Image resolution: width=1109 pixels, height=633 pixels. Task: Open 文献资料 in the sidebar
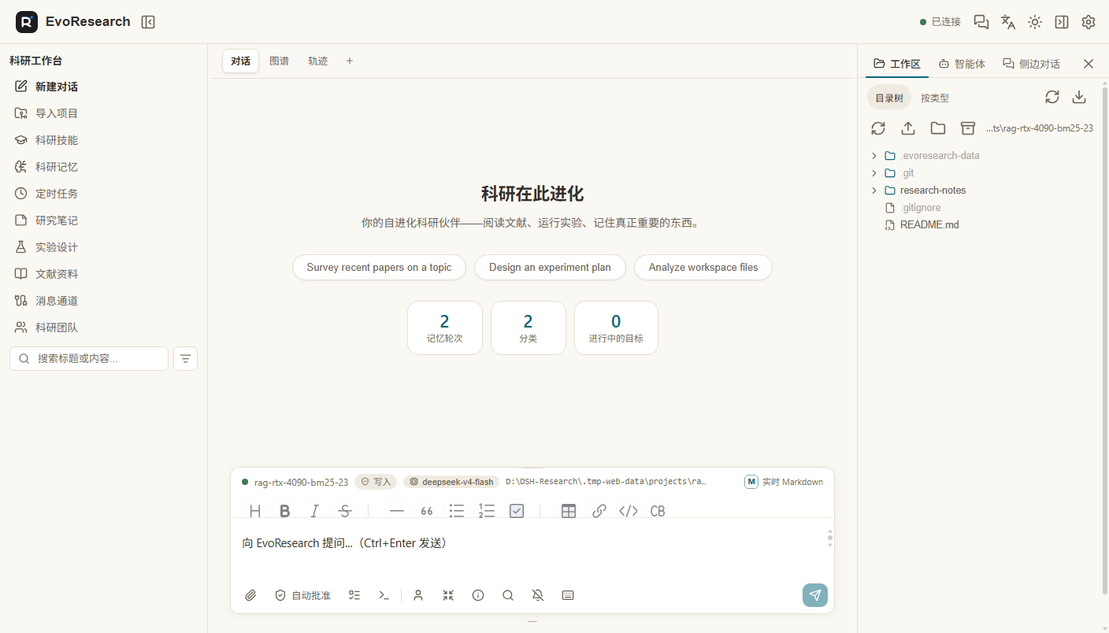point(104,274)
